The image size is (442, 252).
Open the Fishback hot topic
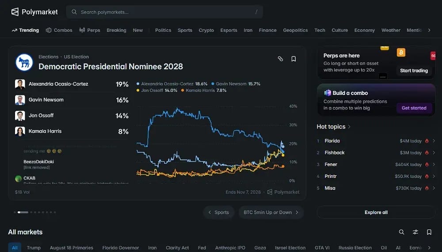(x=335, y=153)
